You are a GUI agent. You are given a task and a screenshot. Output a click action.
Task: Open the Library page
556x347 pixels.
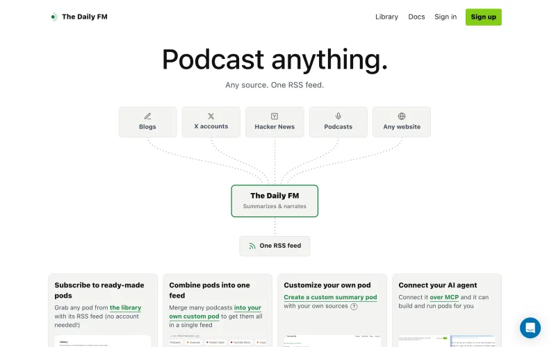click(x=386, y=17)
